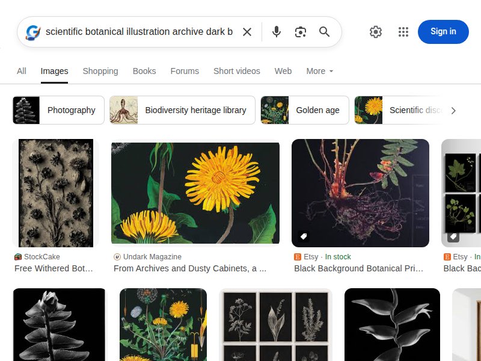Screen dimensions: 481x361
Task: Switch to the Shopping tab
Action: [100, 71]
